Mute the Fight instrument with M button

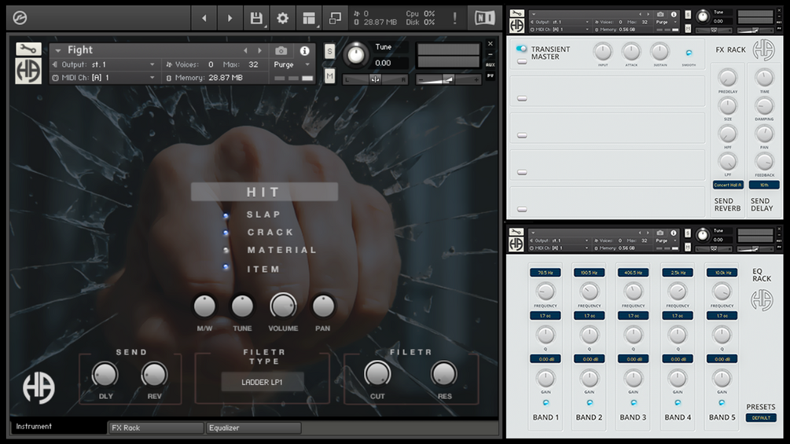[329, 76]
